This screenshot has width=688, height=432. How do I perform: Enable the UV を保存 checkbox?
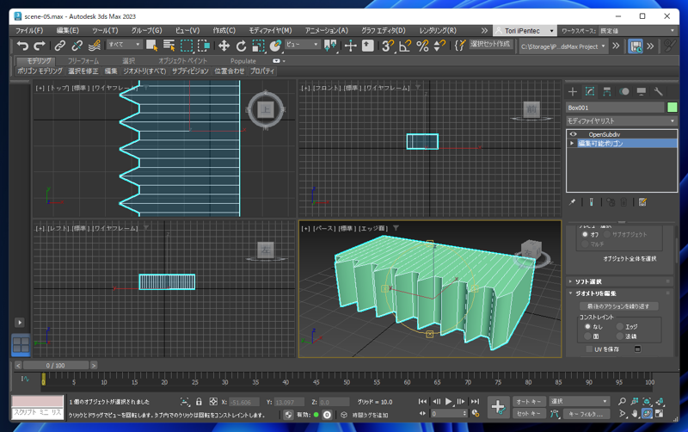(589, 349)
